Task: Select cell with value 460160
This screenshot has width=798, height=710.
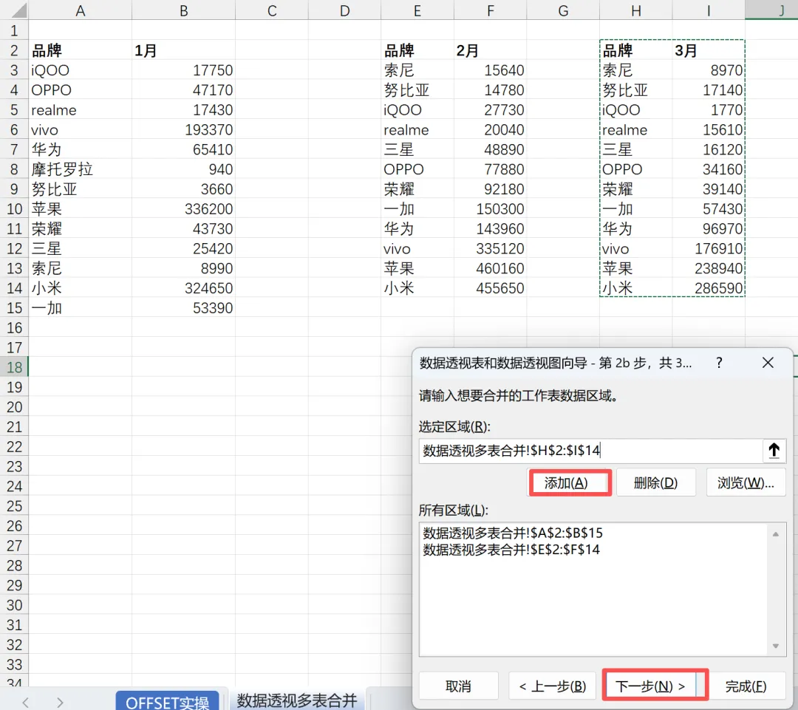Action: pyautogui.click(x=490, y=268)
